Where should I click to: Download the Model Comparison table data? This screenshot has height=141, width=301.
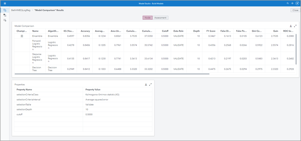pyautogui.click(x=291, y=26)
